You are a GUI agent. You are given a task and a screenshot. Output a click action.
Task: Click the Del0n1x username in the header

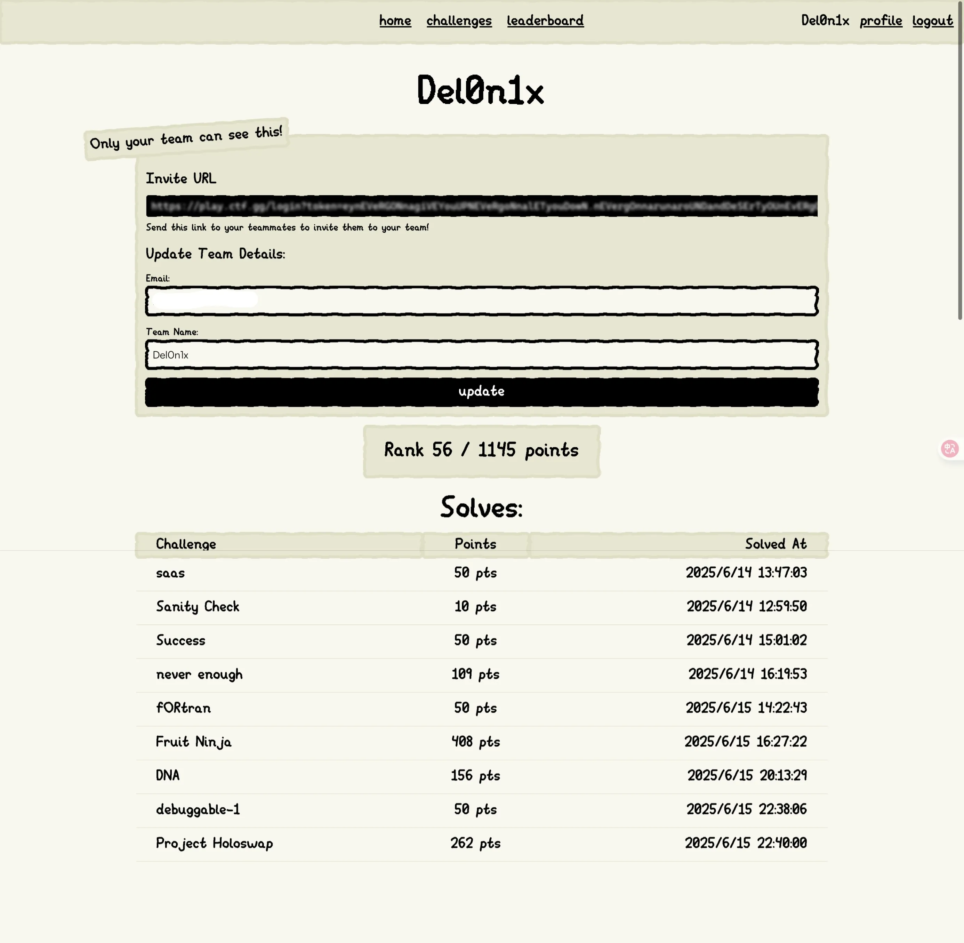825,21
